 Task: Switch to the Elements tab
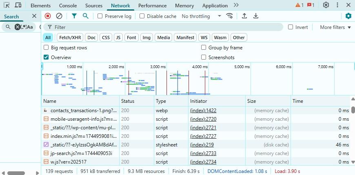tap(40, 6)
